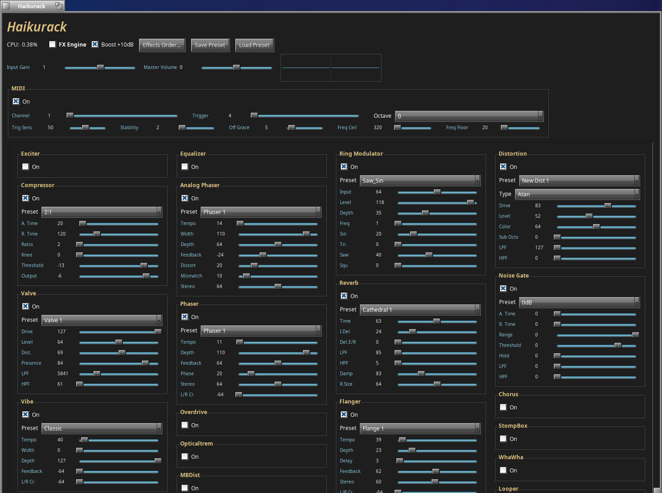
Task: Click the Ring Modulator Depth slider
Action: [437, 213]
